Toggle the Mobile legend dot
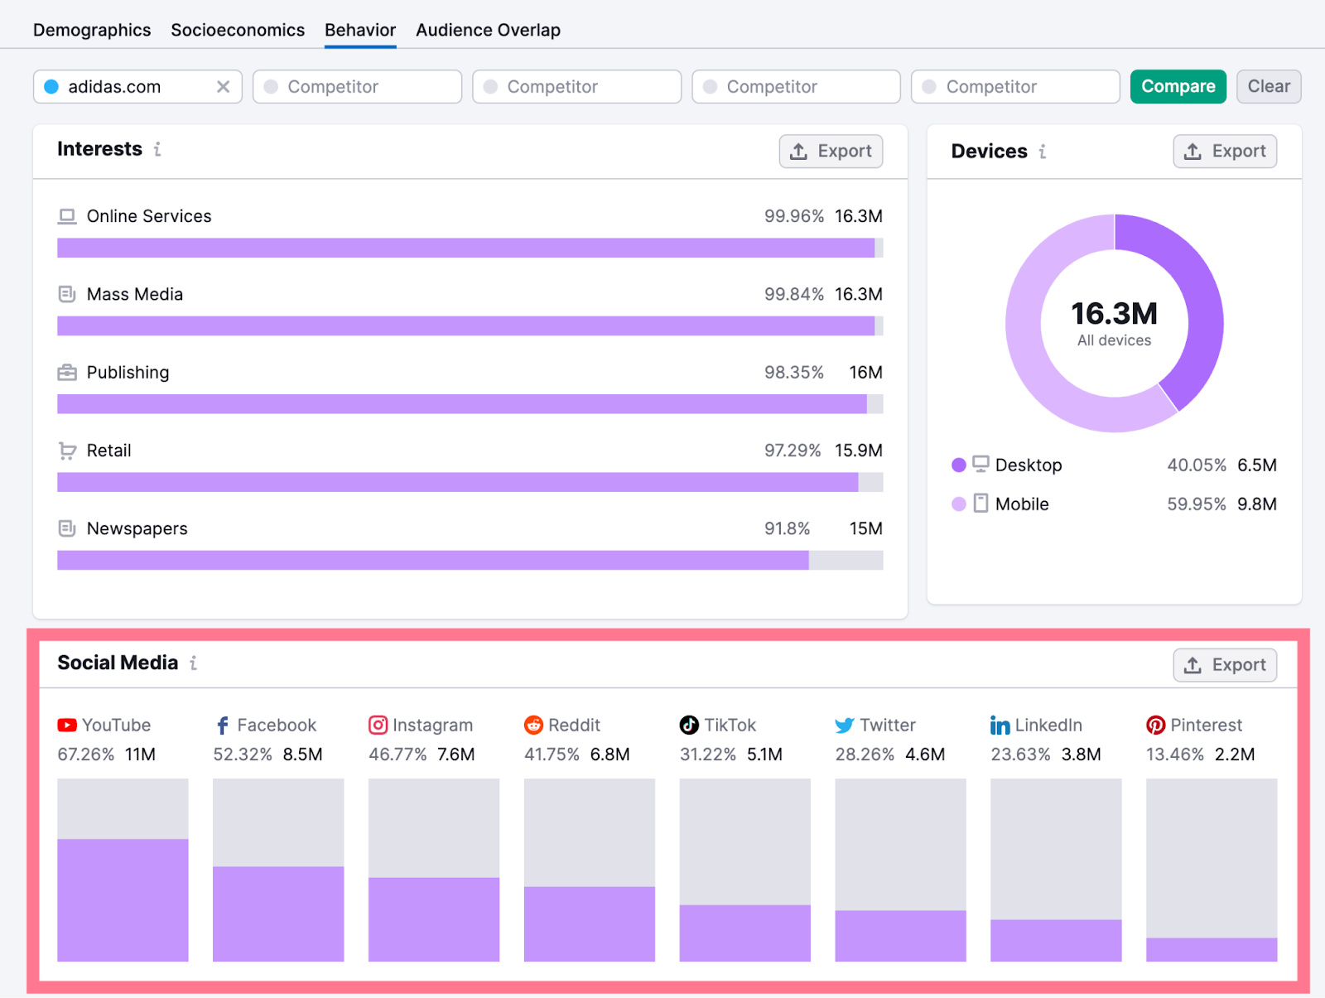This screenshot has height=998, width=1325. click(x=958, y=504)
